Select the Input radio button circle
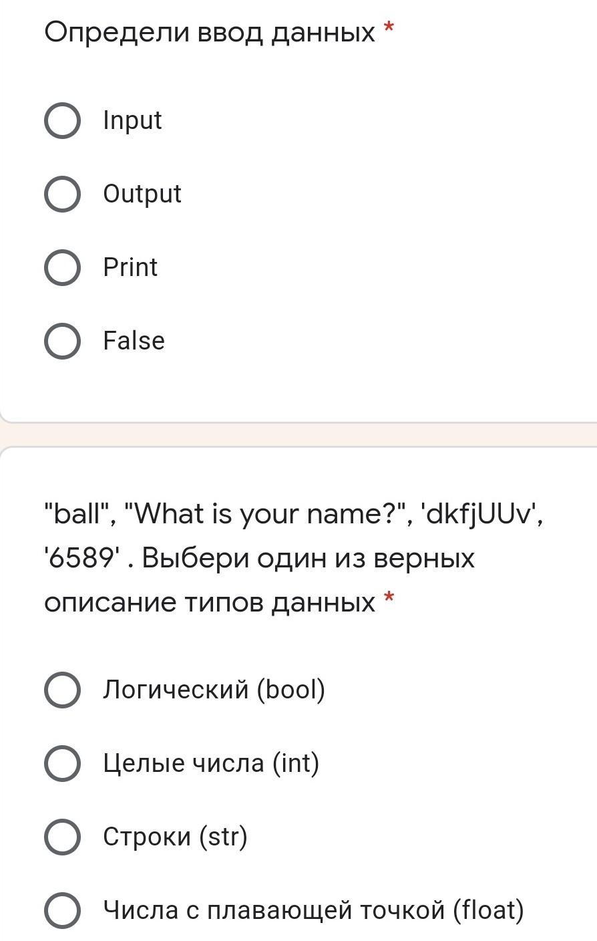This screenshot has width=597, height=941. click(62, 121)
